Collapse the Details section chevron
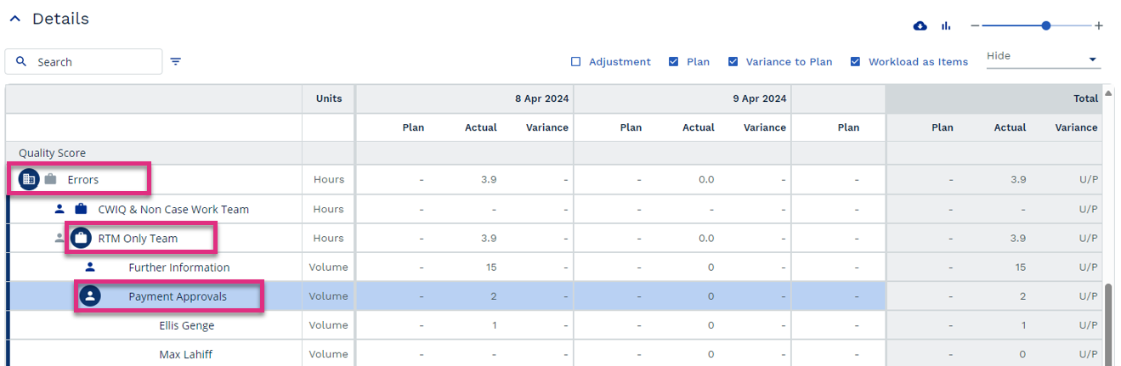This screenshot has height=366, width=1121. click(x=14, y=19)
